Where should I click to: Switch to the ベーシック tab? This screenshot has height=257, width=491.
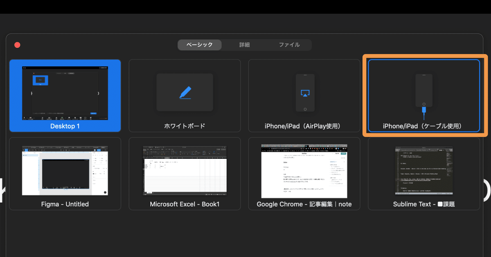[x=200, y=45]
